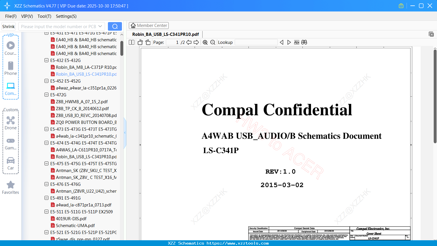The image size is (437, 246).
Task: Collapse the E5-432 E5-432G folder
Action: pyautogui.click(x=46, y=60)
